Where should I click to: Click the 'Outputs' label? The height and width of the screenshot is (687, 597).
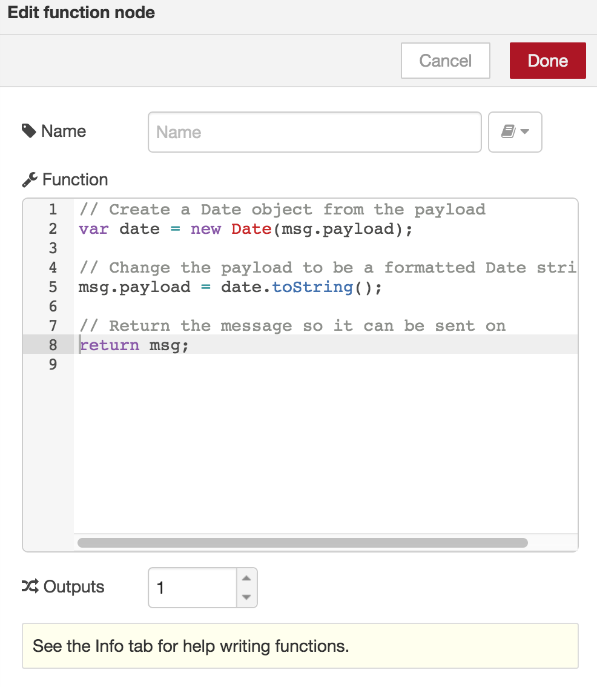click(x=74, y=586)
